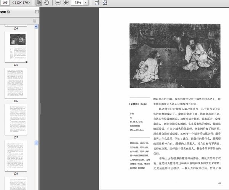
Task: Open the page 106 thumbnail
Action: click(16, 83)
